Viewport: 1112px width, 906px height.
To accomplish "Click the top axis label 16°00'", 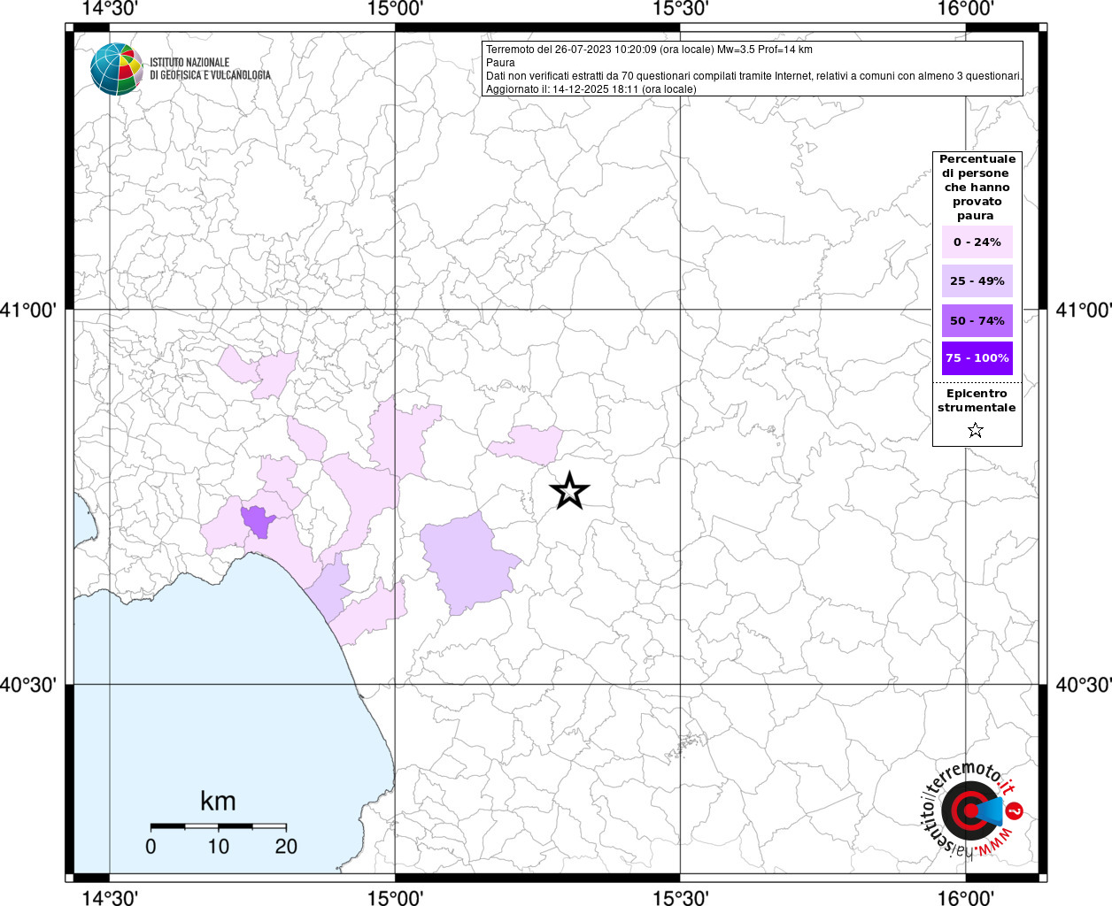I will tap(966, 9).
